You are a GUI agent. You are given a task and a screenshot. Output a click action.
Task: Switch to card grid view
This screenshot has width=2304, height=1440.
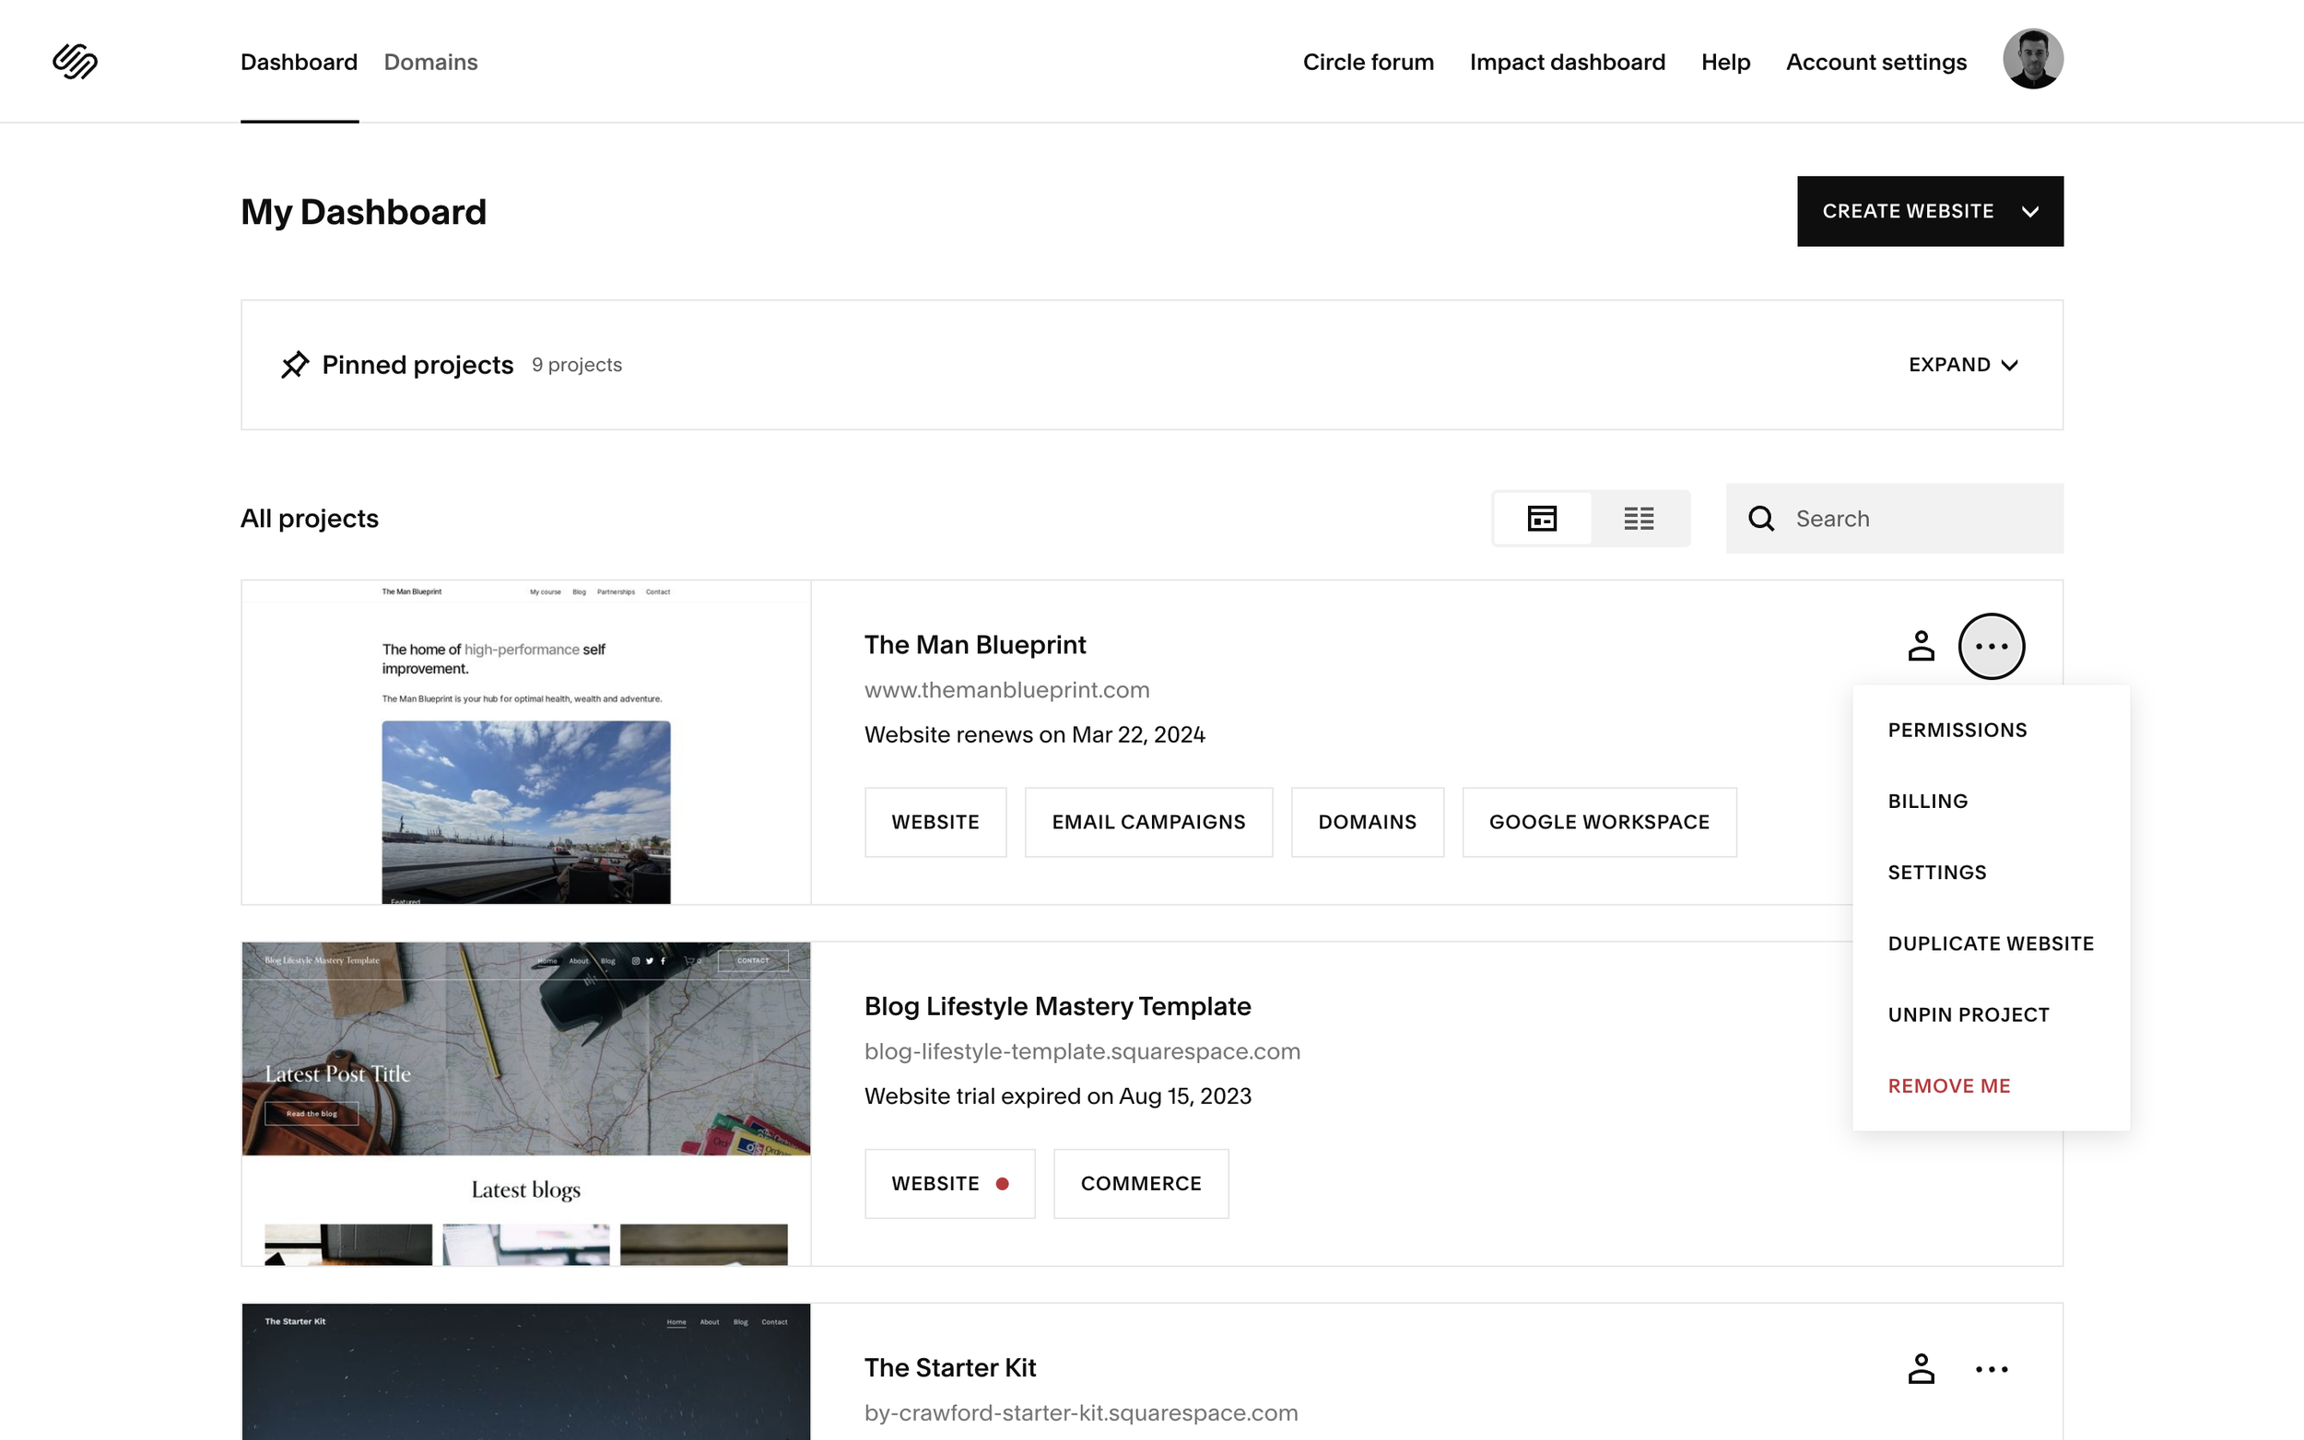coord(1542,518)
